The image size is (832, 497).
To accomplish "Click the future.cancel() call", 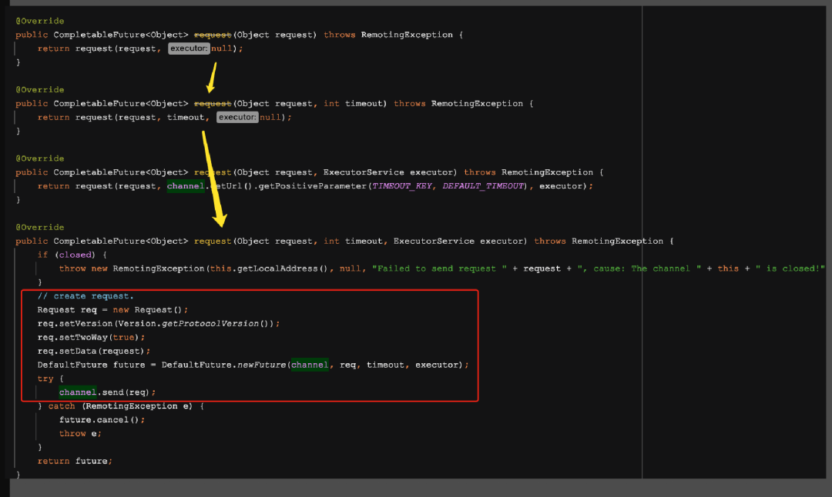I will coord(102,420).
